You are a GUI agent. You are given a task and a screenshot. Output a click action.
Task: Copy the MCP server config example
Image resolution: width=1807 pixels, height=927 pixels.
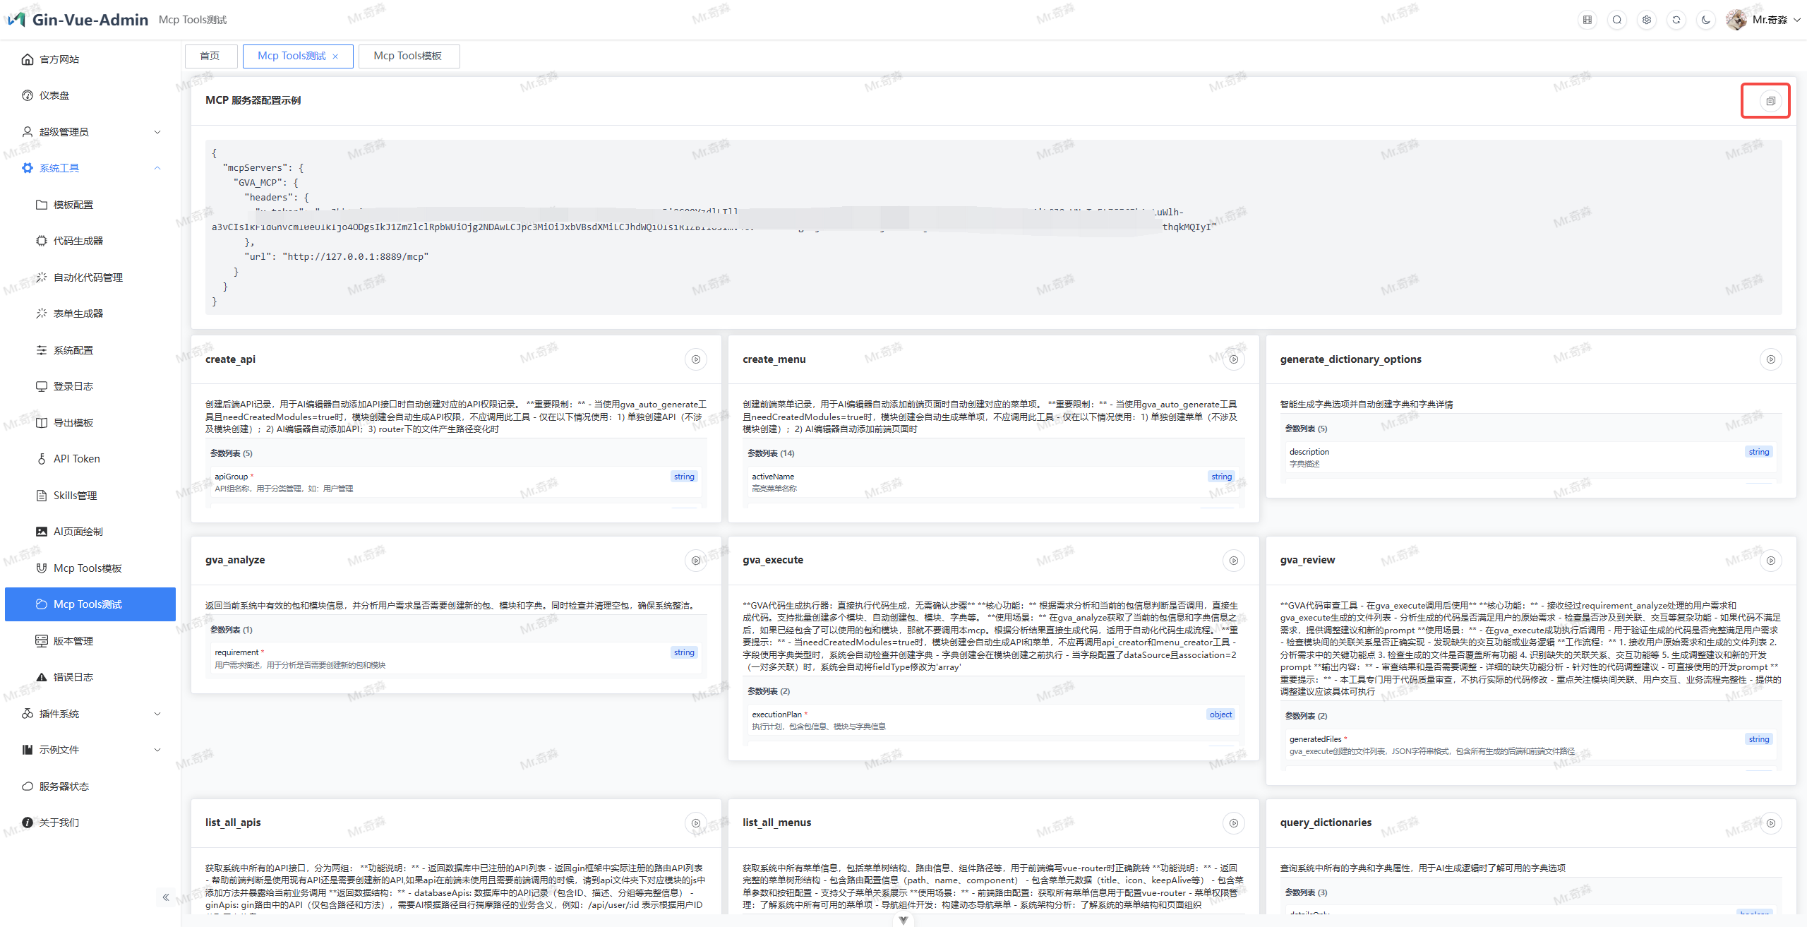pos(1770,101)
